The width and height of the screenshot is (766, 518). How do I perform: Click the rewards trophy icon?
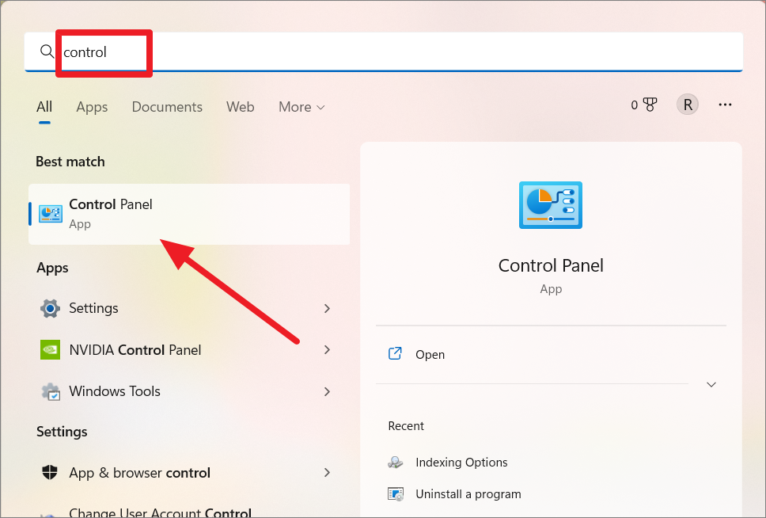coord(649,105)
